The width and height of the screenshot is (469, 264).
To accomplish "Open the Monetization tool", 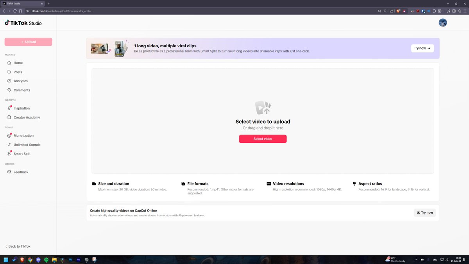I will (x=28, y=135).
